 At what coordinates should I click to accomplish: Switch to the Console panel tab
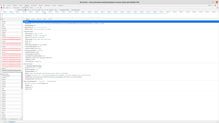click(9, 5)
